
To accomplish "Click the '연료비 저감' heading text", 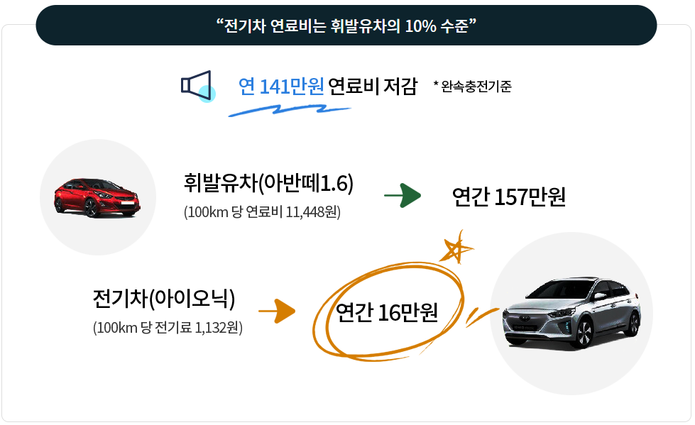I will tap(373, 87).
